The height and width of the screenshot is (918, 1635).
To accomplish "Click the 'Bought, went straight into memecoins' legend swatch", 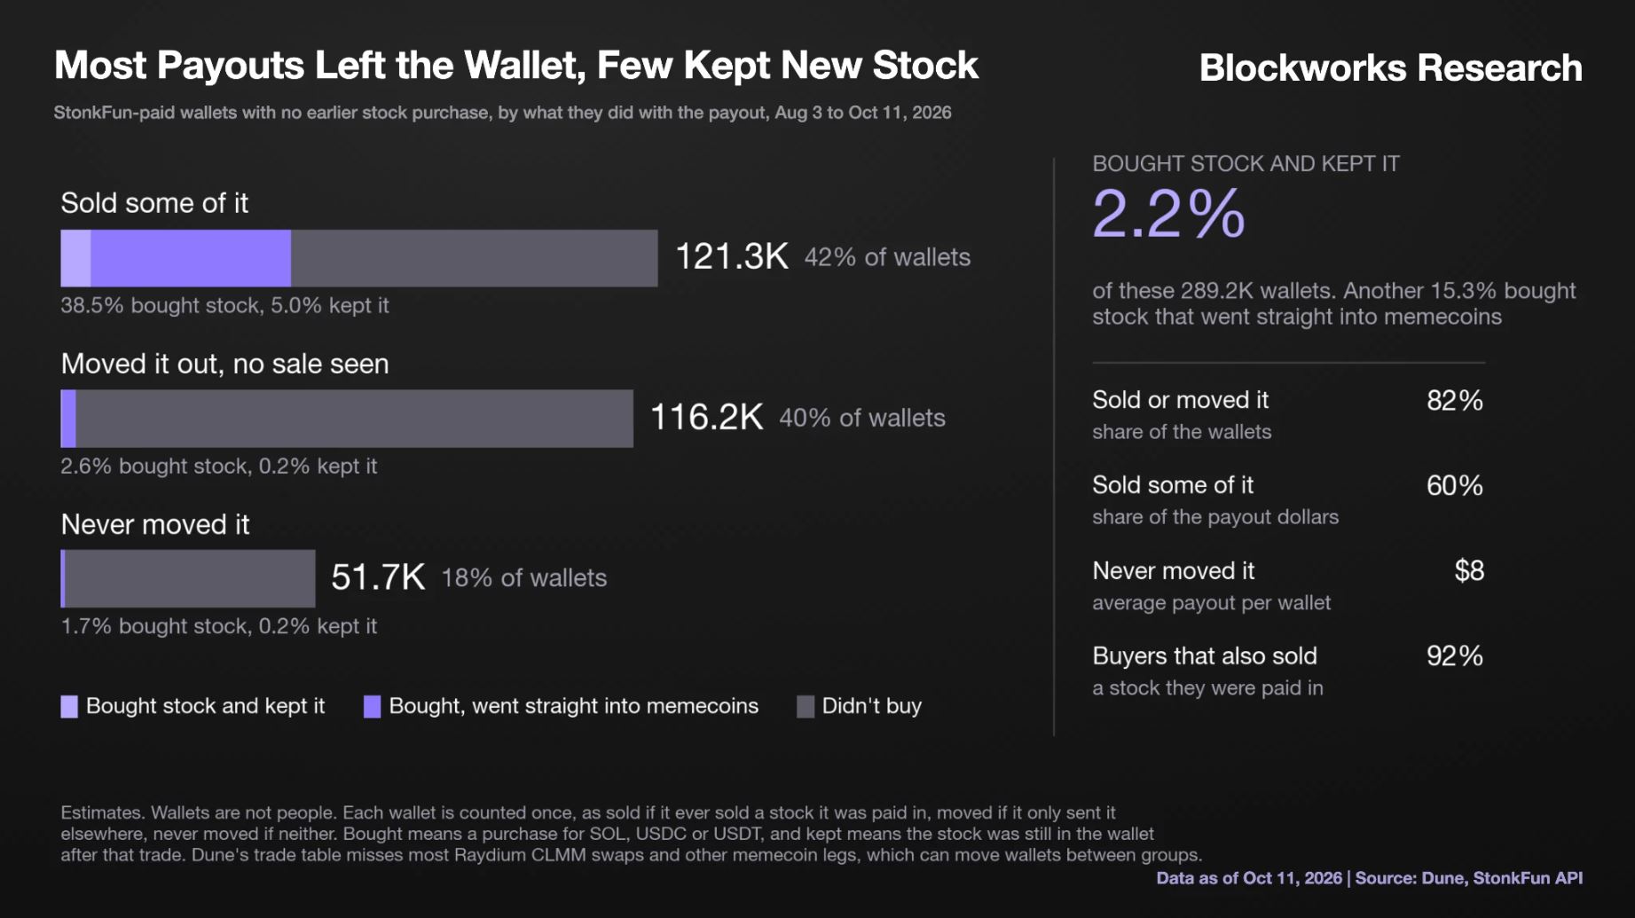I will tap(372, 706).
